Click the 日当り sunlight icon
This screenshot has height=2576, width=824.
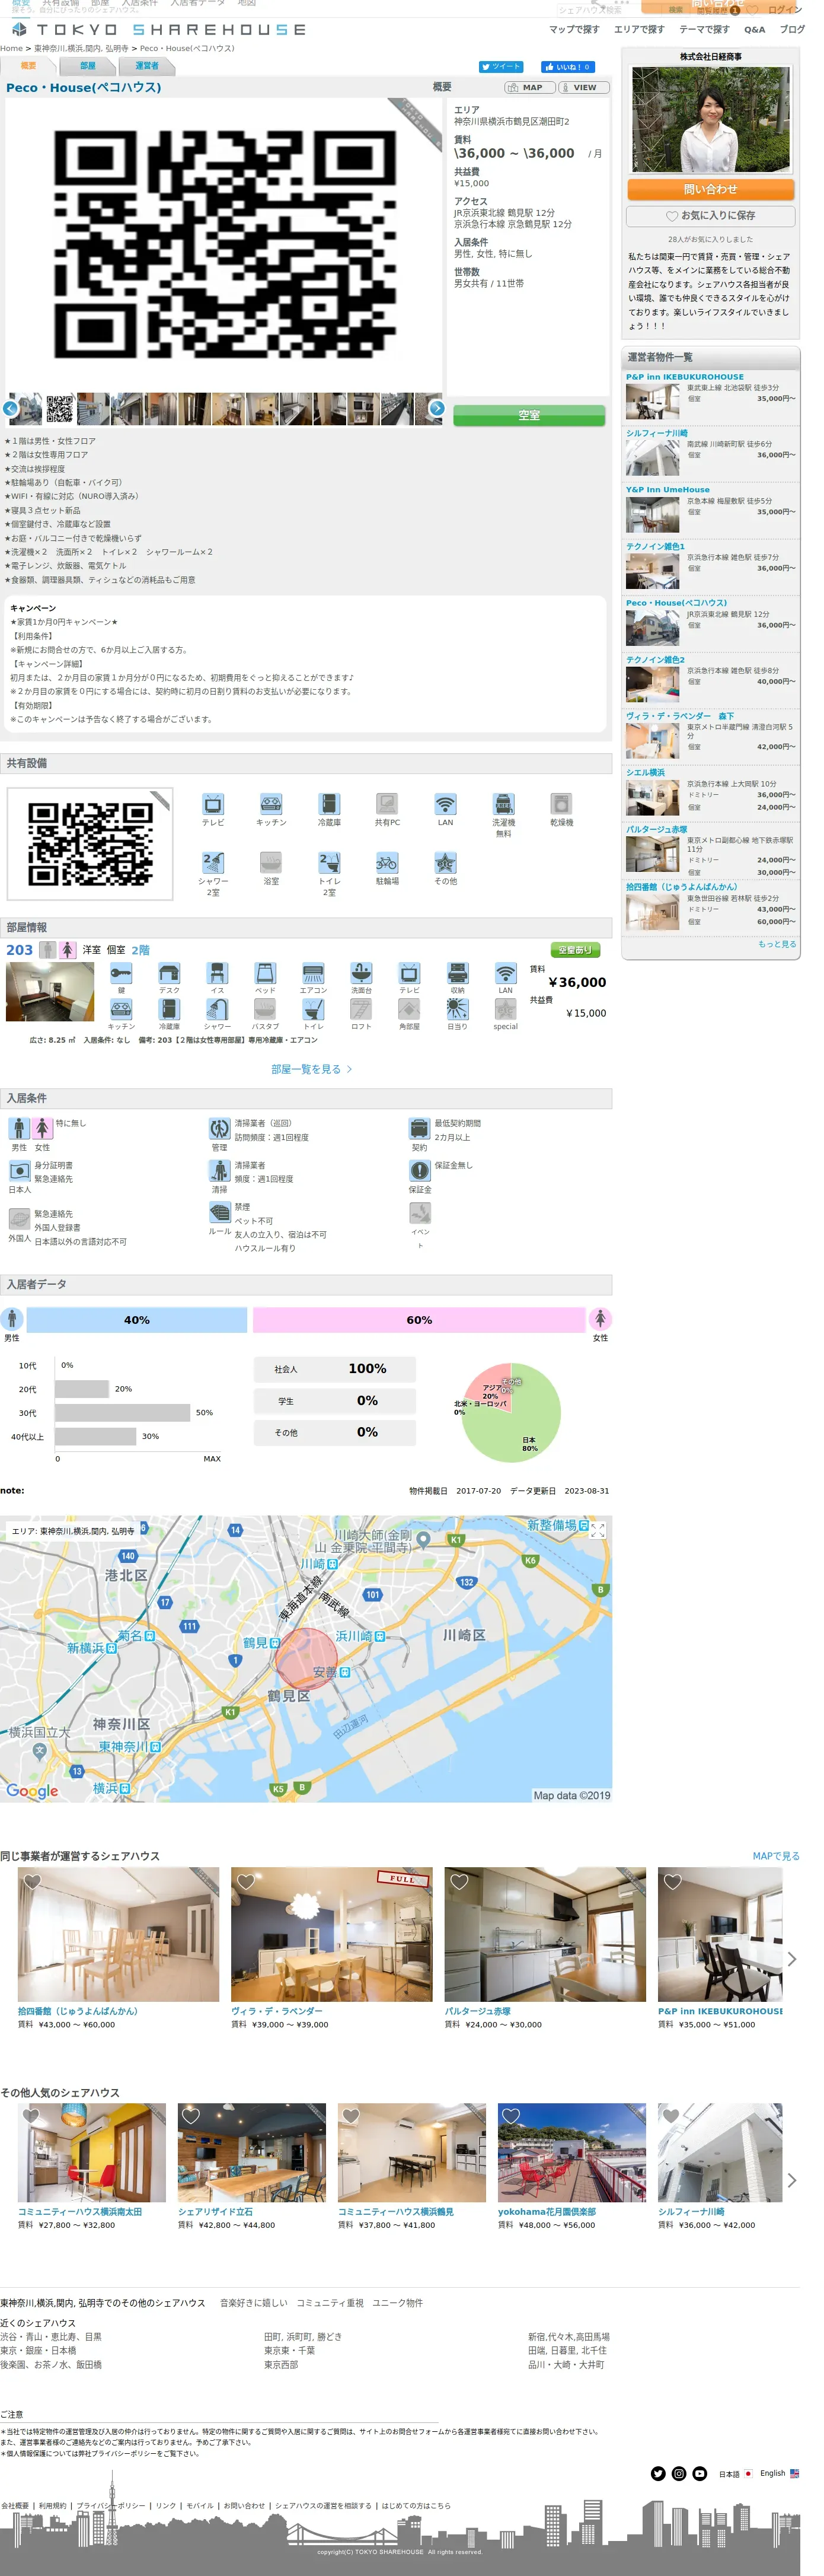point(457,1009)
